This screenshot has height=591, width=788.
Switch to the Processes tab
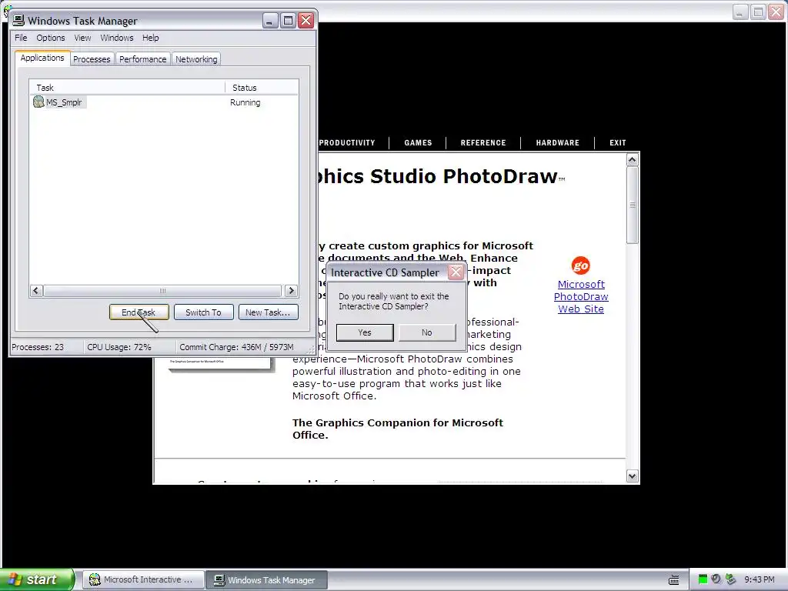pyautogui.click(x=92, y=58)
